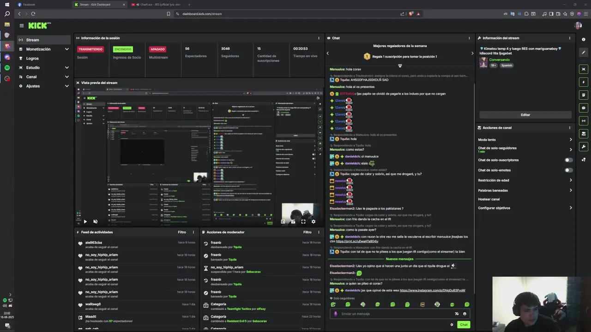
Task: Toggle the chat bubble widget icon
Action: pyautogui.click(x=584, y=108)
